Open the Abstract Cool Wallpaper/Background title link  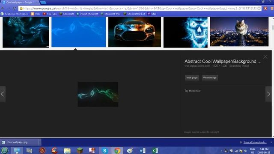[223, 62]
